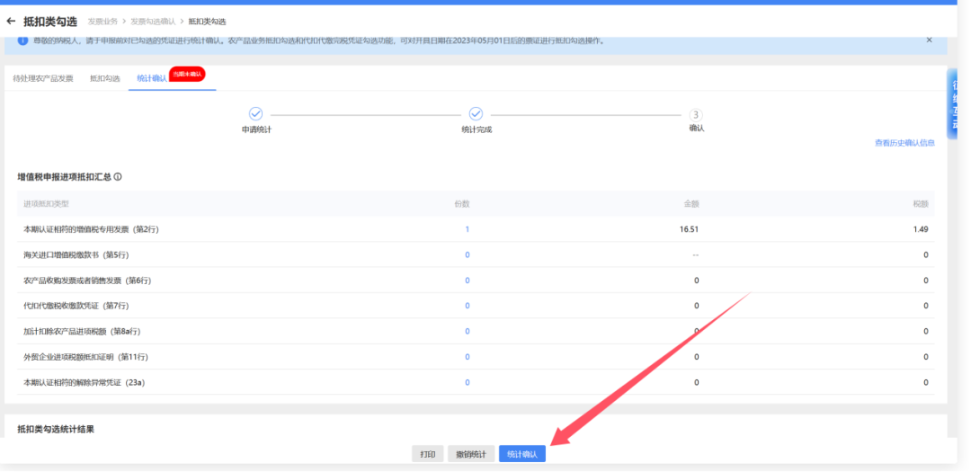Open 发票业务 breadcrumb link
This screenshot has width=971, height=472.
(x=102, y=22)
